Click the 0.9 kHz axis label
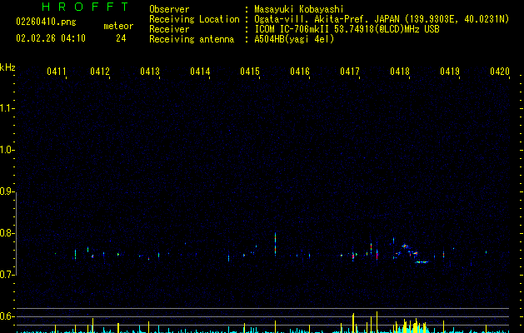This screenshot has width=524, height=333. (6, 191)
